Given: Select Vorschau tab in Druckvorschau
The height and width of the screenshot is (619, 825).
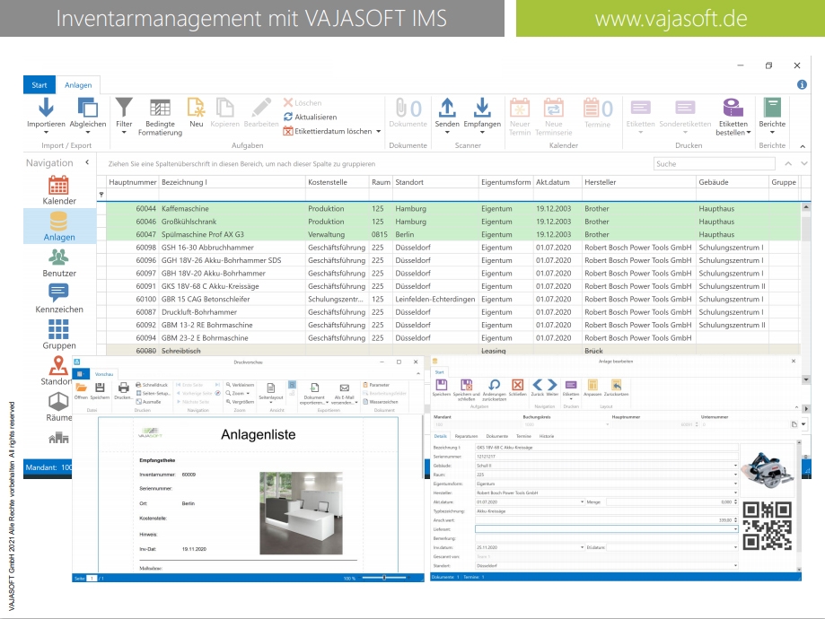Looking at the screenshot, I should coord(104,374).
